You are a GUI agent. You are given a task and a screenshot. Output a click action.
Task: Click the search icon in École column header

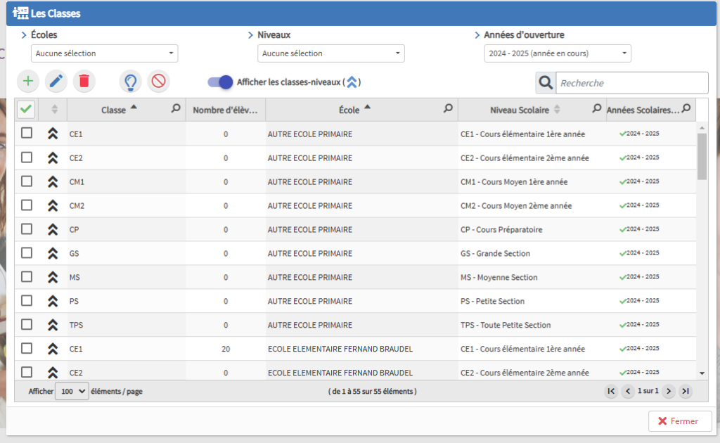point(448,109)
